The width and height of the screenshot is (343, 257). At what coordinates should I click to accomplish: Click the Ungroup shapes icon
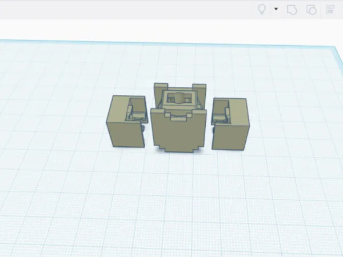pyautogui.click(x=312, y=10)
